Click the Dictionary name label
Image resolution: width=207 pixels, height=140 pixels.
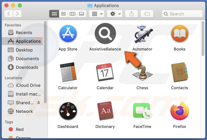click(105, 127)
